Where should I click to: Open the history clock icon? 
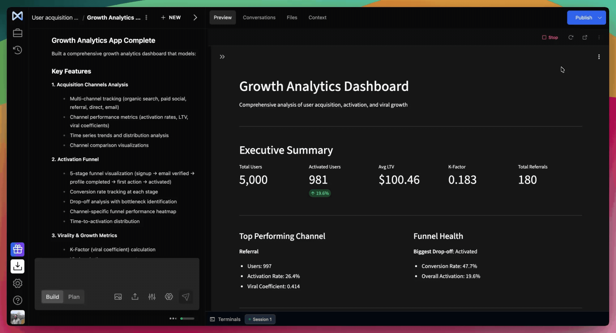[18, 50]
